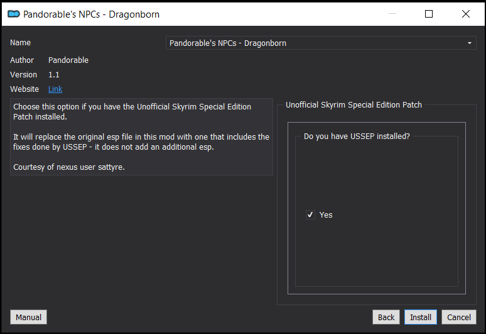This screenshot has width=486, height=334.
Task: Click the 'Name' field label
Action: coord(21,43)
